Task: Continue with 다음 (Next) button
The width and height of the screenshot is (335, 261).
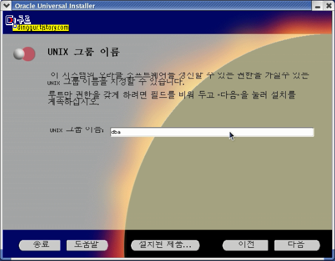Action: point(297,245)
